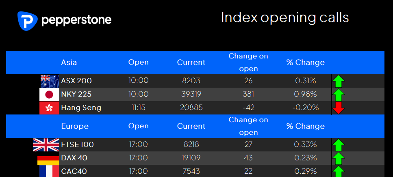Click the green up arrow for ASX 200

(x=339, y=81)
